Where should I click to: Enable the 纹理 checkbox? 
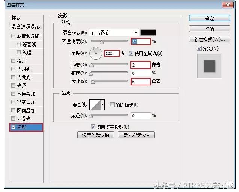pos(18,53)
